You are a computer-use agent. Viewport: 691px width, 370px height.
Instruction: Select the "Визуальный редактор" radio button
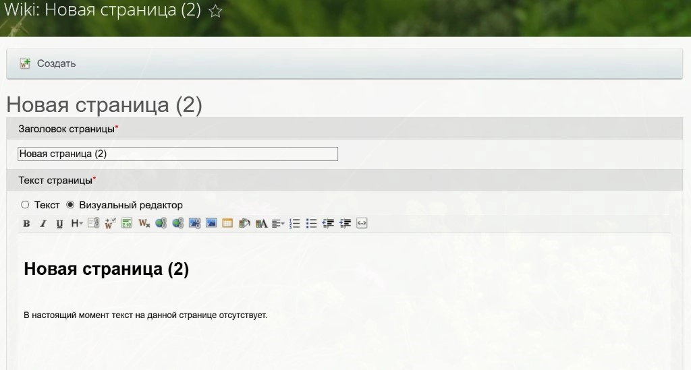pyautogui.click(x=70, y=205)
